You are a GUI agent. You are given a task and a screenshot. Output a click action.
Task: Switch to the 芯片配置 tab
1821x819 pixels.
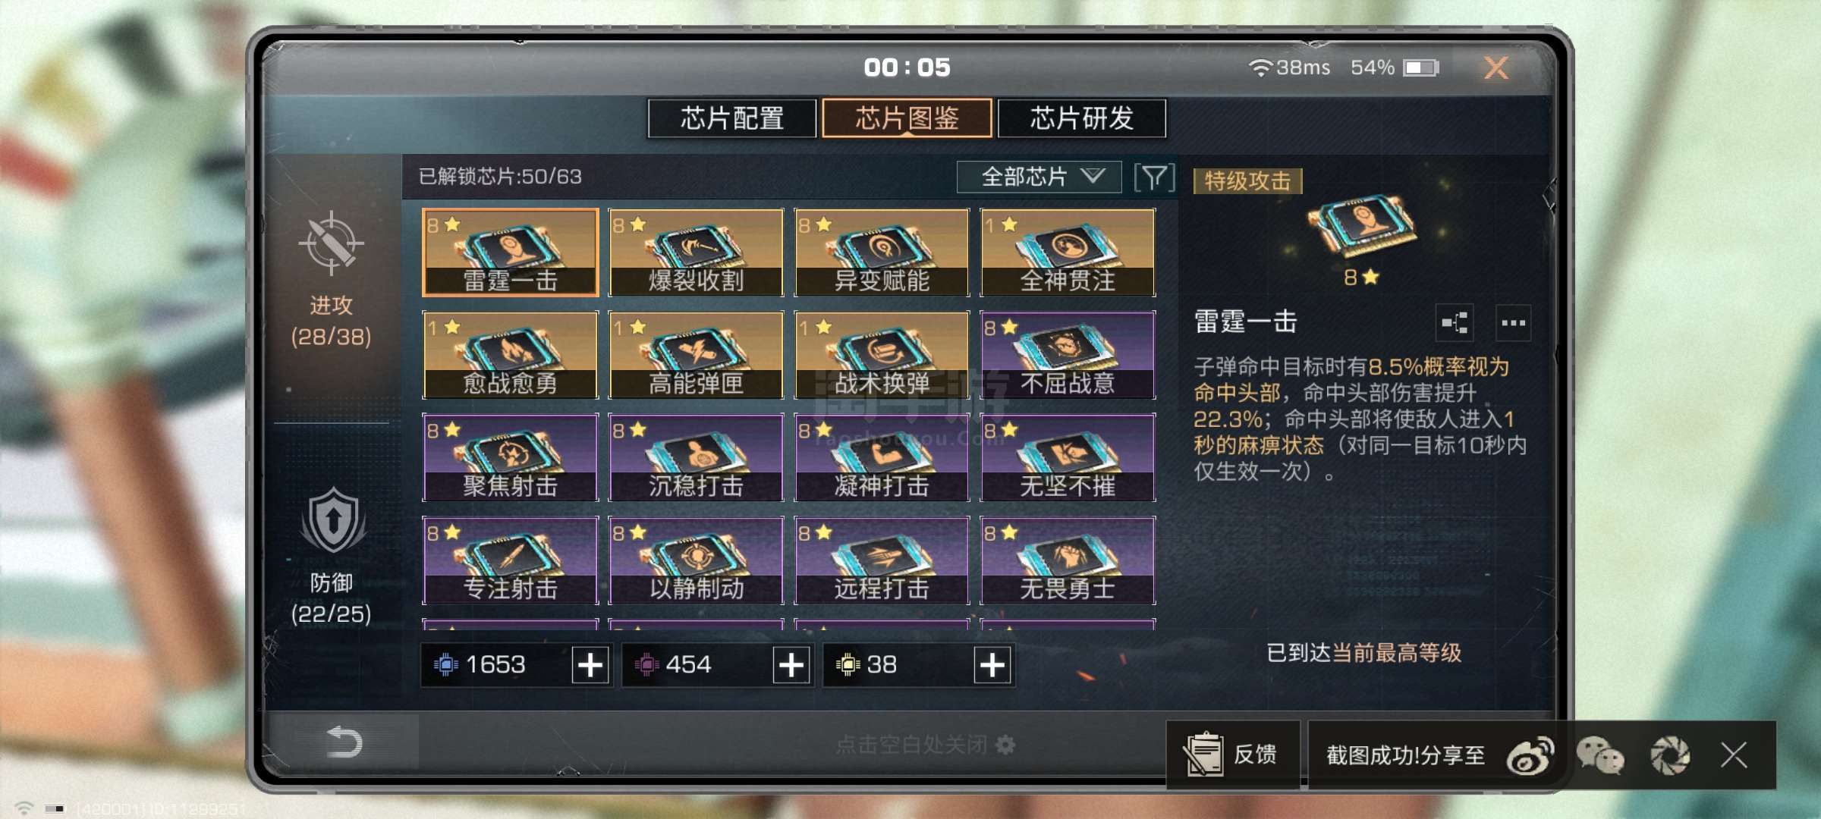pos(732,118)
